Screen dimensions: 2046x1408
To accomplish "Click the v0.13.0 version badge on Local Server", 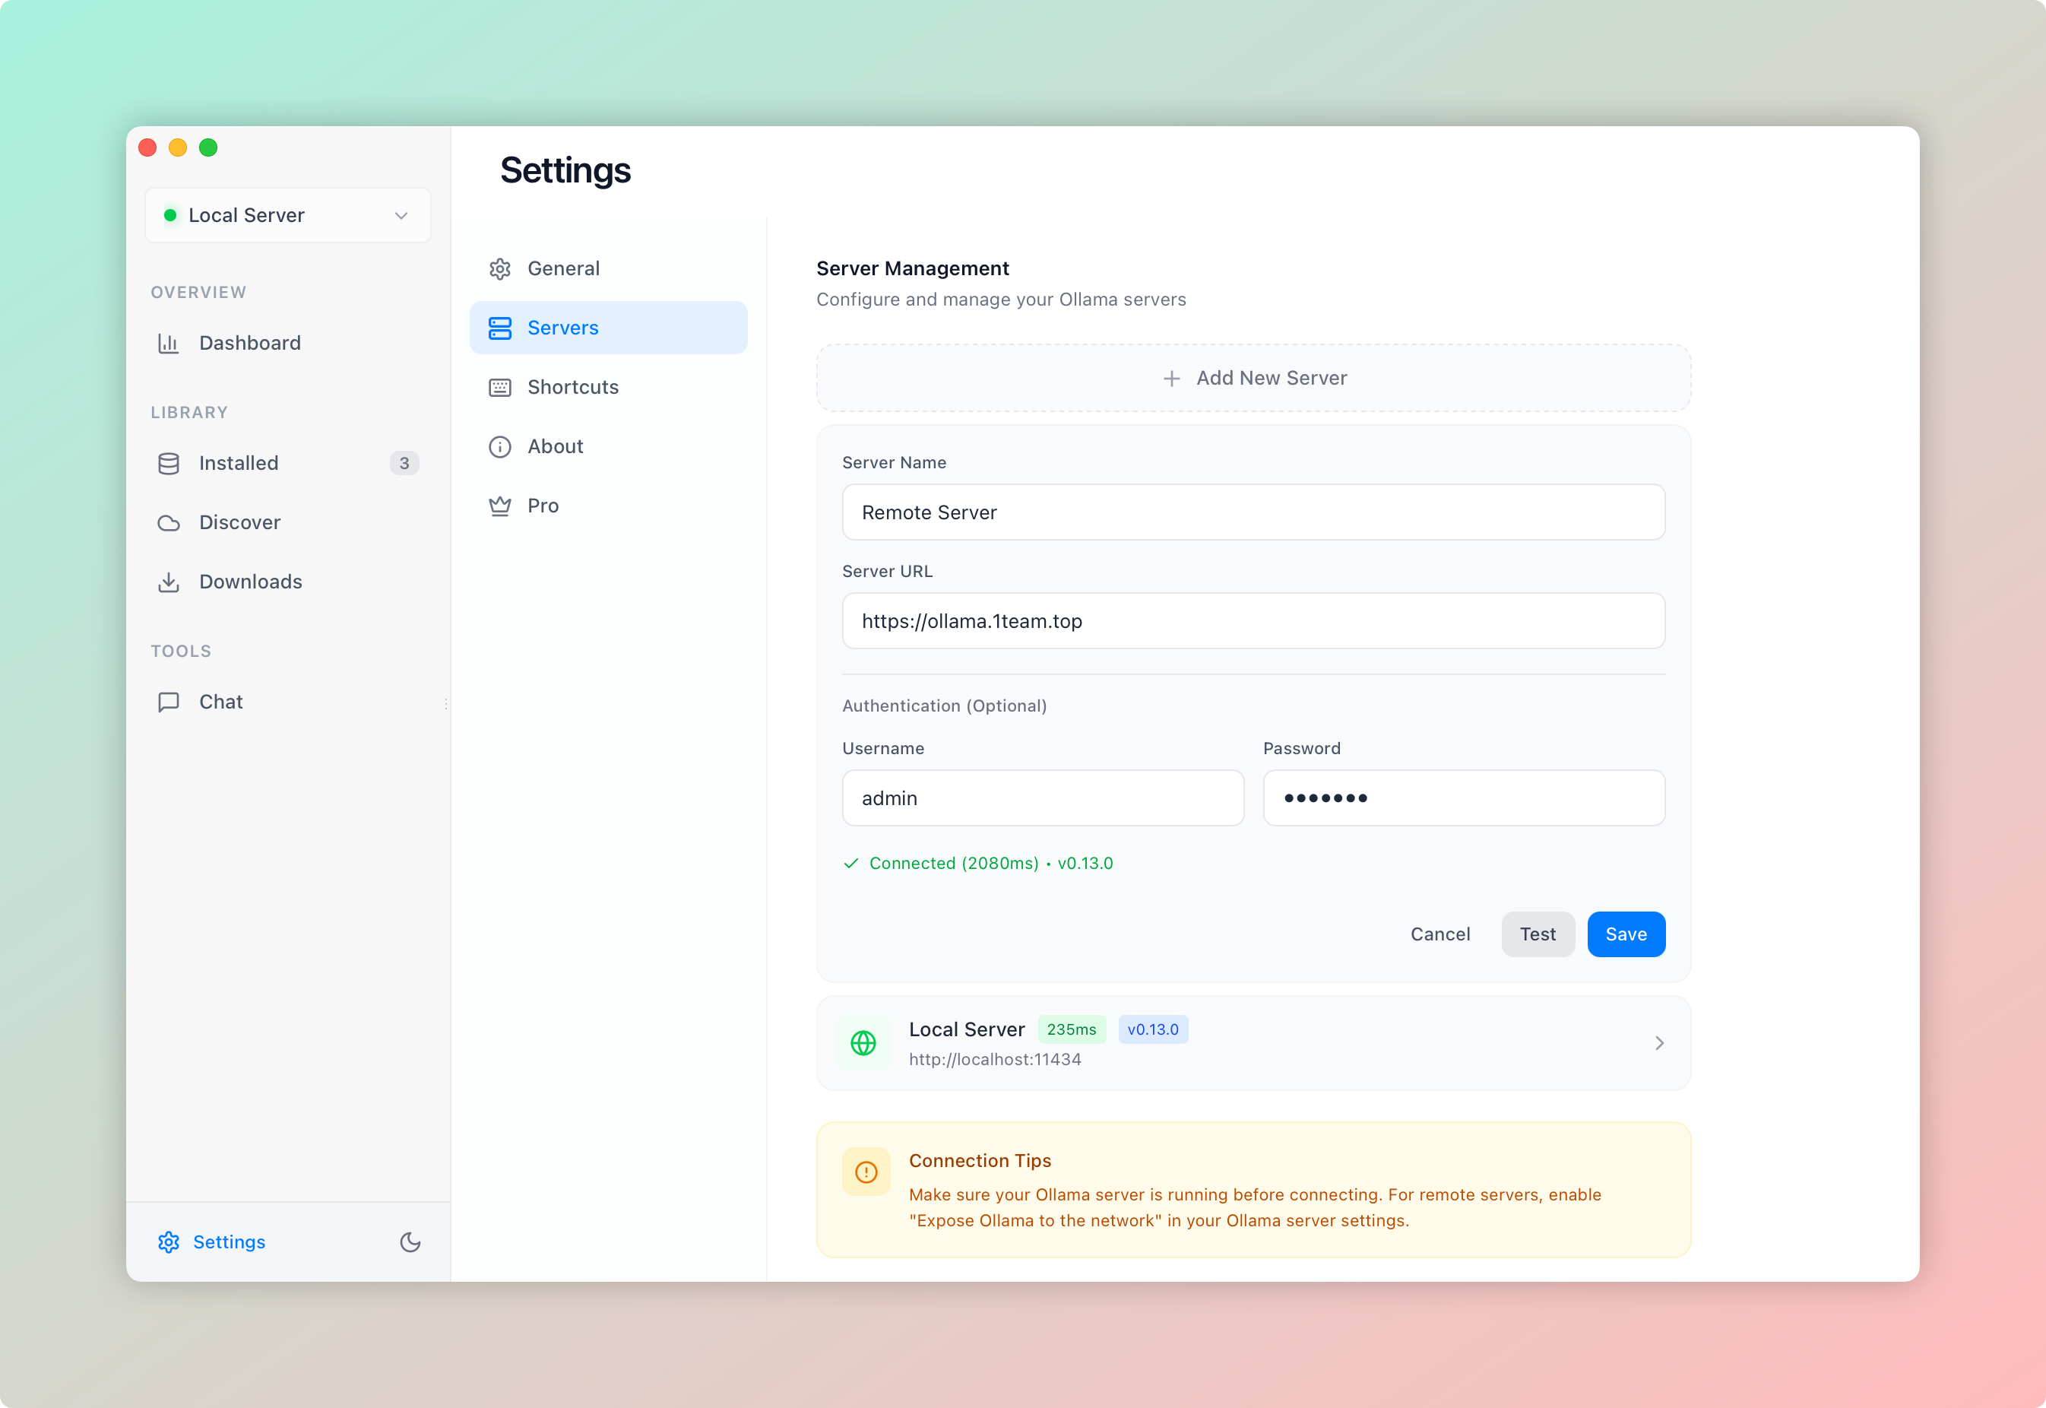I will (x=1153, y=1029).
